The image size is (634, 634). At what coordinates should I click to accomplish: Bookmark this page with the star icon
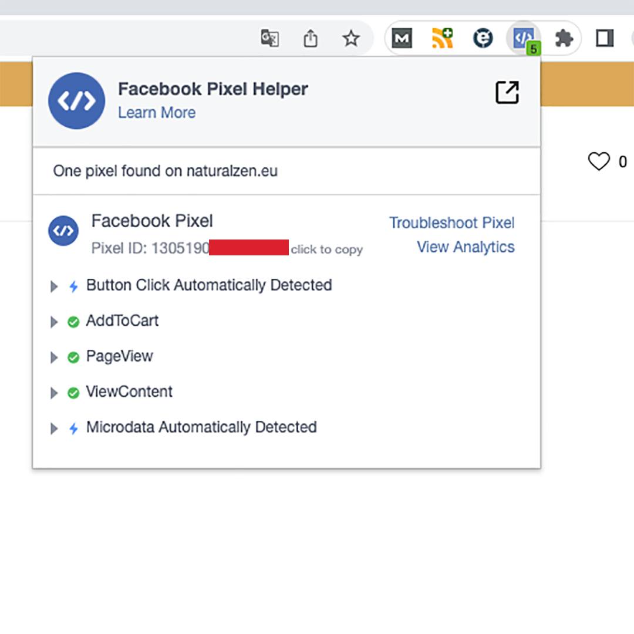[351, 38]
